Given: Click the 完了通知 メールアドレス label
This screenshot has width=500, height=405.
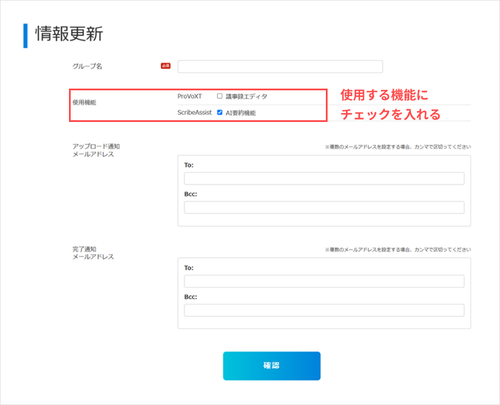Looking at the screenshot, I should click(x=92, y=253).
